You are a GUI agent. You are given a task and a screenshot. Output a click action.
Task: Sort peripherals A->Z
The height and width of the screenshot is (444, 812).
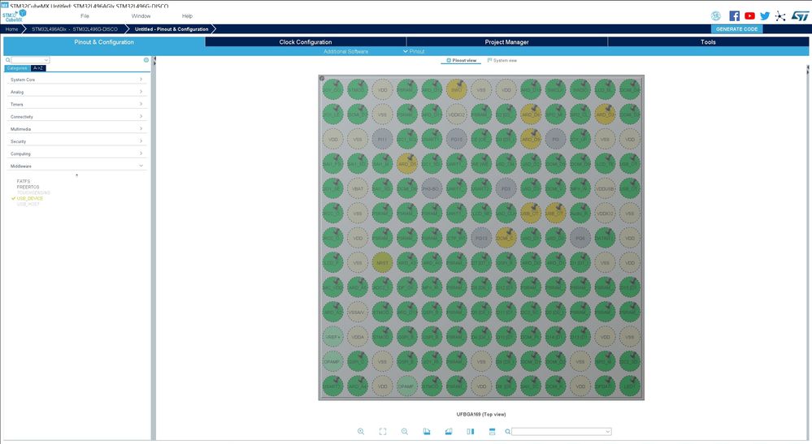[x=38, y=68]
